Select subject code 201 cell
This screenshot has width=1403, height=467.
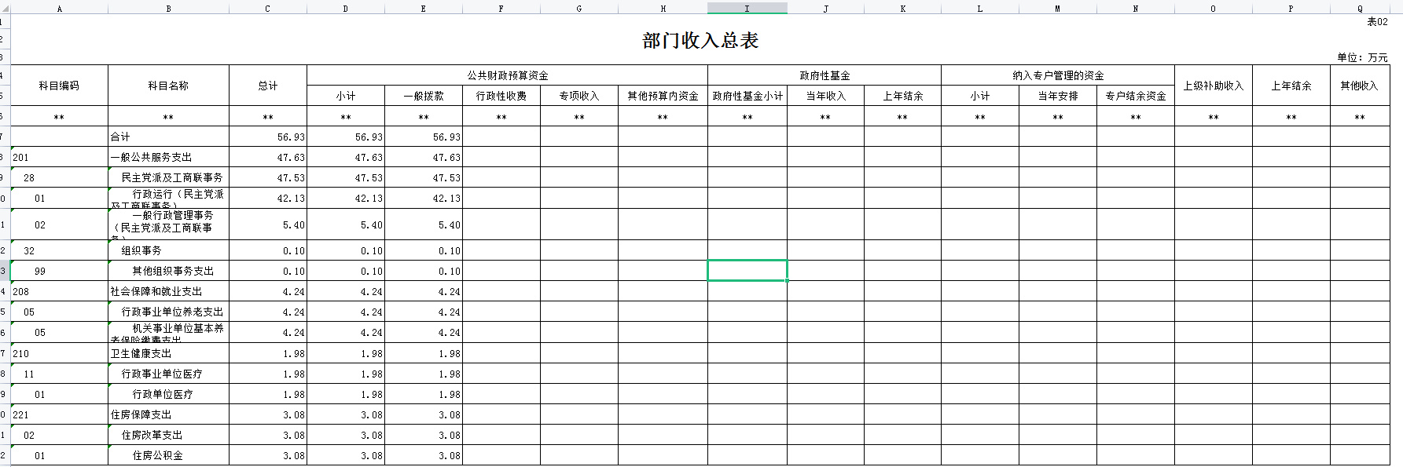tap(59, 157)
